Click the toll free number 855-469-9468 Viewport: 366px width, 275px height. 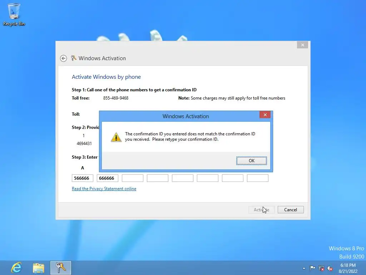click(116, 98)
